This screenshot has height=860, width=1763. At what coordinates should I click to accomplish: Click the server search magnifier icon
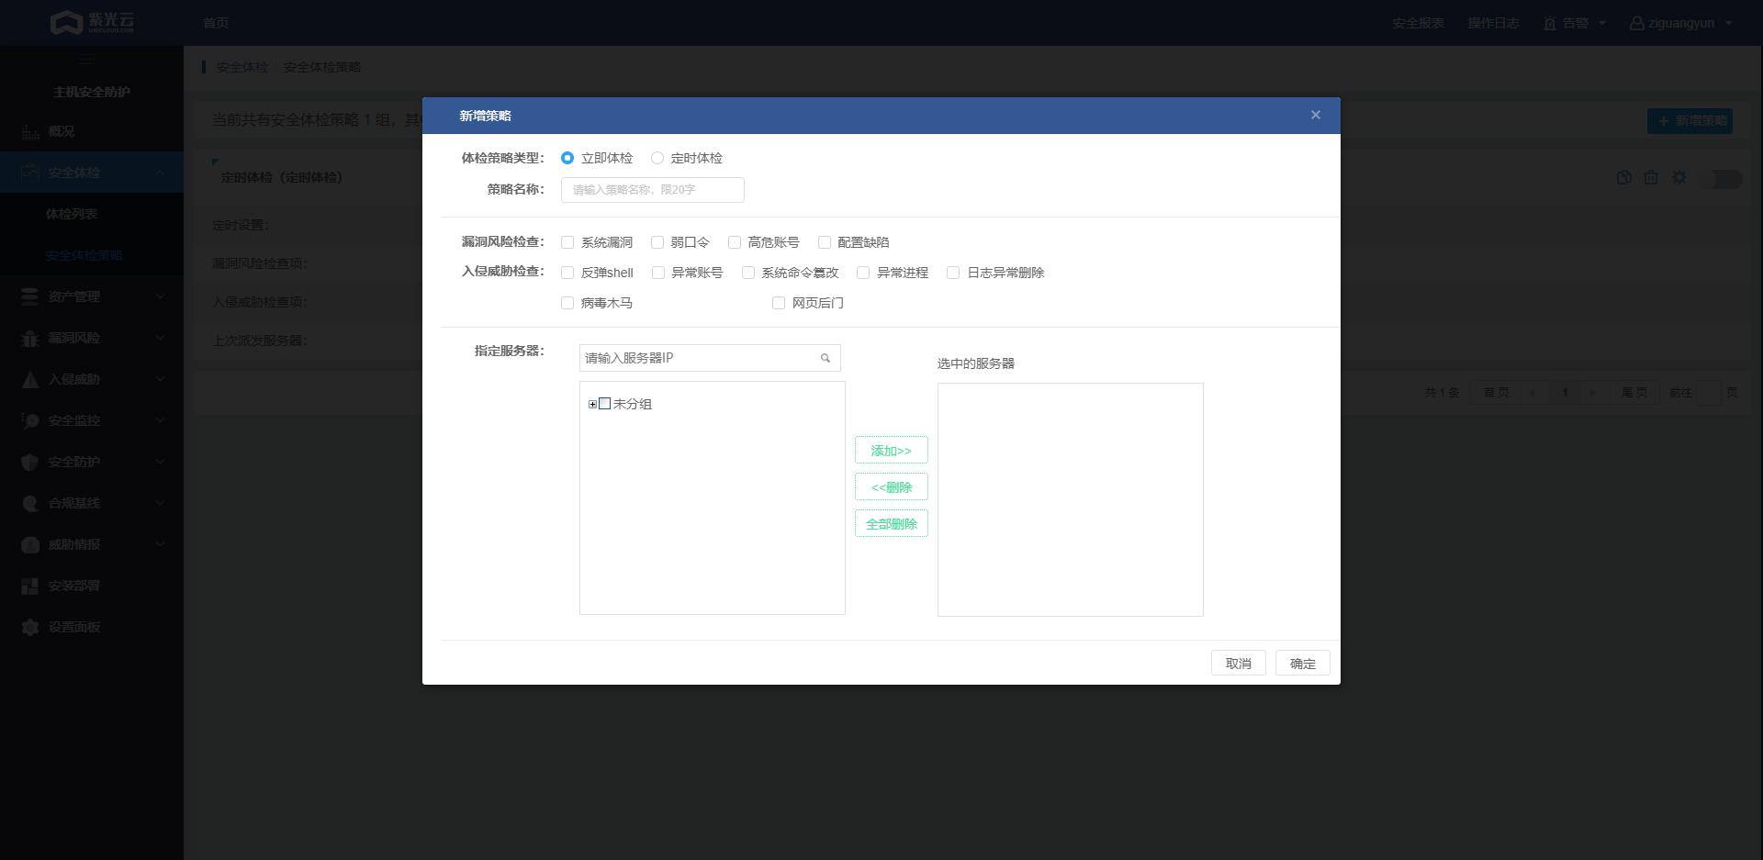click(x=825, y=358)
